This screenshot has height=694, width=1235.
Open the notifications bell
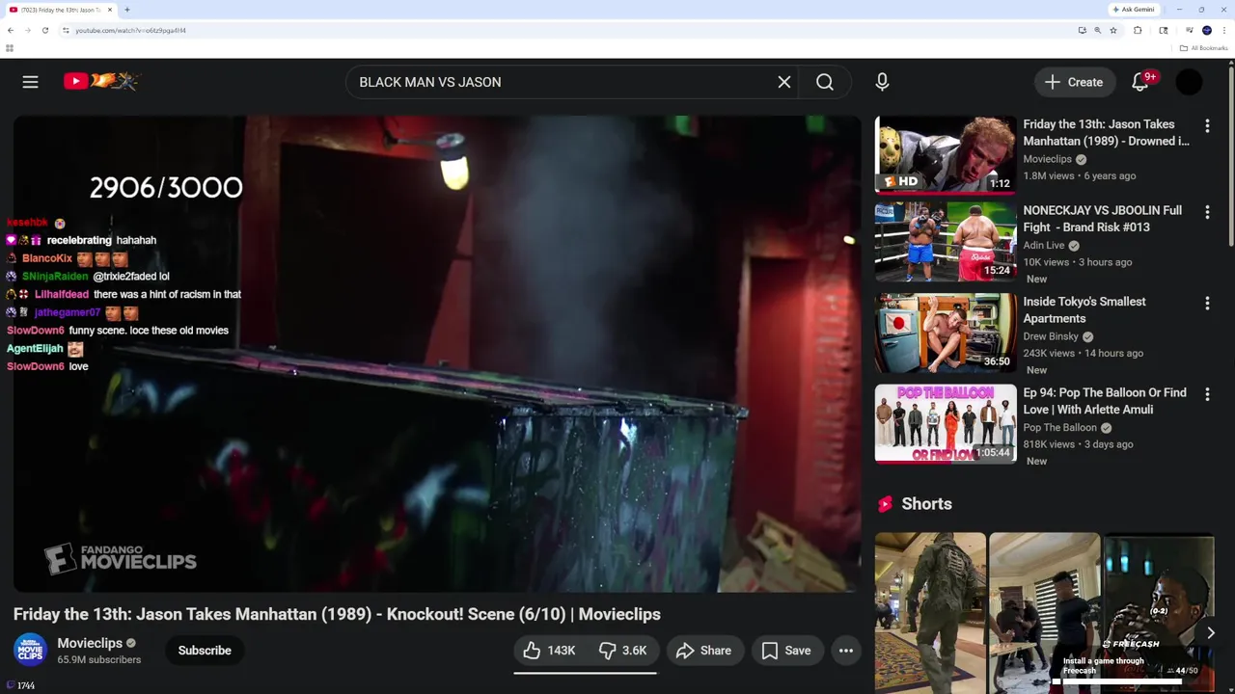(1140, 82)
